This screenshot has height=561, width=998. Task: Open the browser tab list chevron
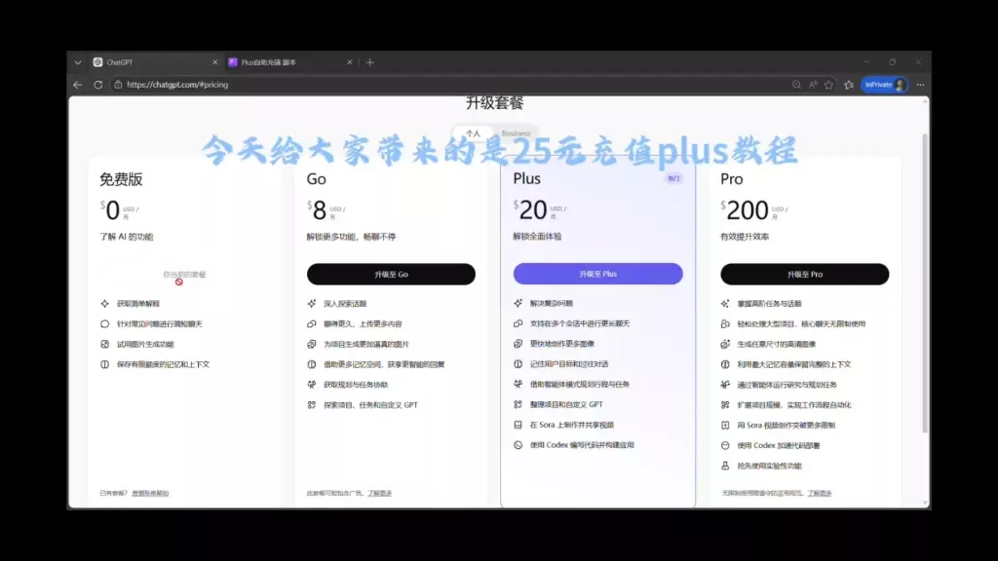pyautogui.click(x=78, y=62)
